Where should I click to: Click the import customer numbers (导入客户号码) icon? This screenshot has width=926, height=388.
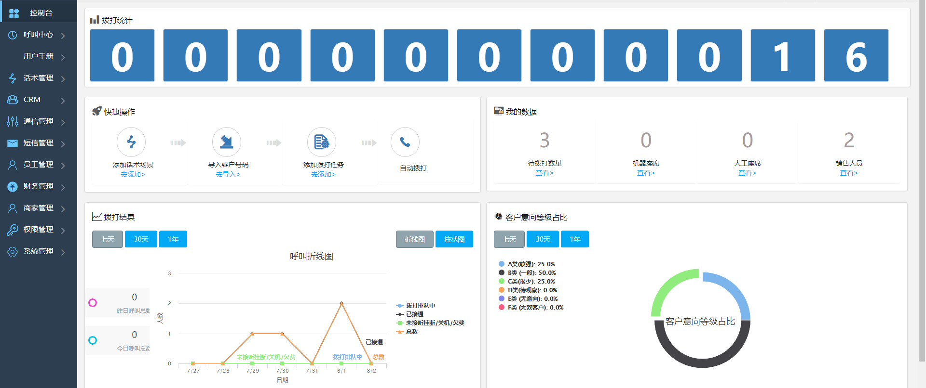(x=227, y=142)
